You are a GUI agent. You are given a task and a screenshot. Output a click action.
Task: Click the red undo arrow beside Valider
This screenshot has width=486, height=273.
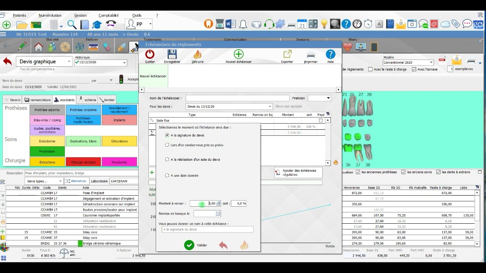tap(223, 245)
